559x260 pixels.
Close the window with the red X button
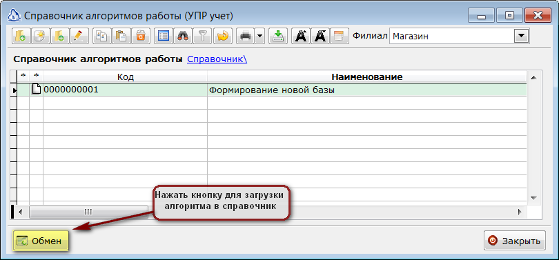click(x=538, y=16)
